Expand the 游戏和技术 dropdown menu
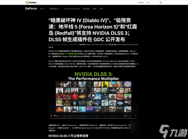 coord(55,9)
